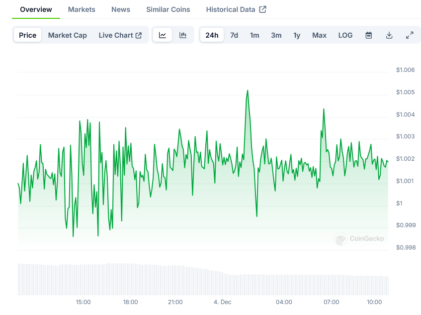Click the CoinGecko watermark logo
Screen dimensions: 421x315
click(x=340, y=239)
